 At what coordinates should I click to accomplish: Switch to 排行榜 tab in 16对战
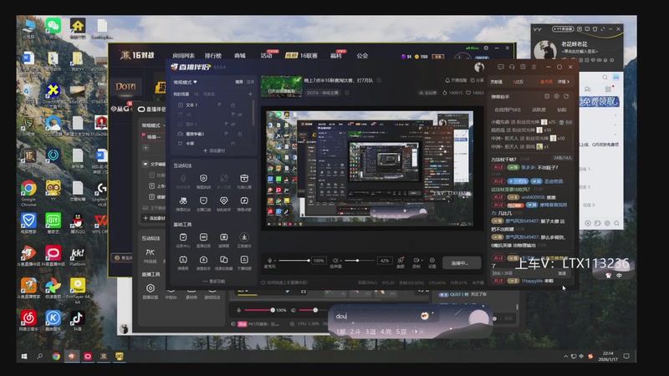pos(213,55)
